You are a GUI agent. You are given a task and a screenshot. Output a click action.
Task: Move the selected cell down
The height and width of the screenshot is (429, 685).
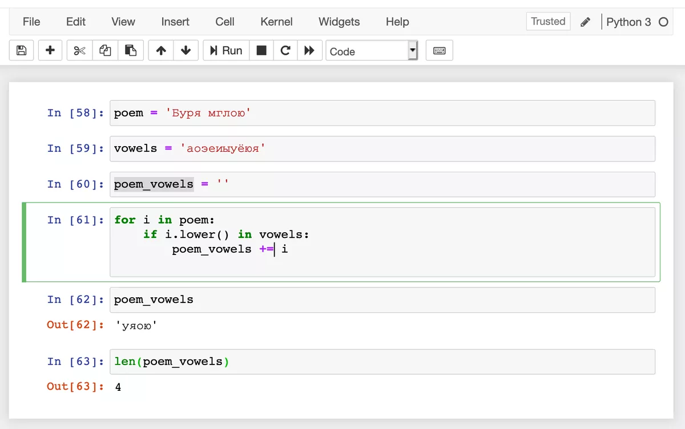click(x=186, y=50)
